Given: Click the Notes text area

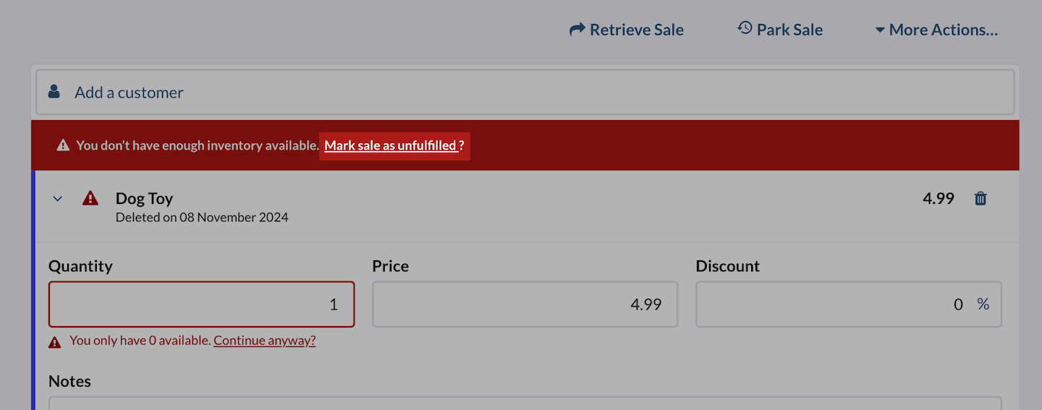Looking at the screenshot, I should [x=525, y=403].
